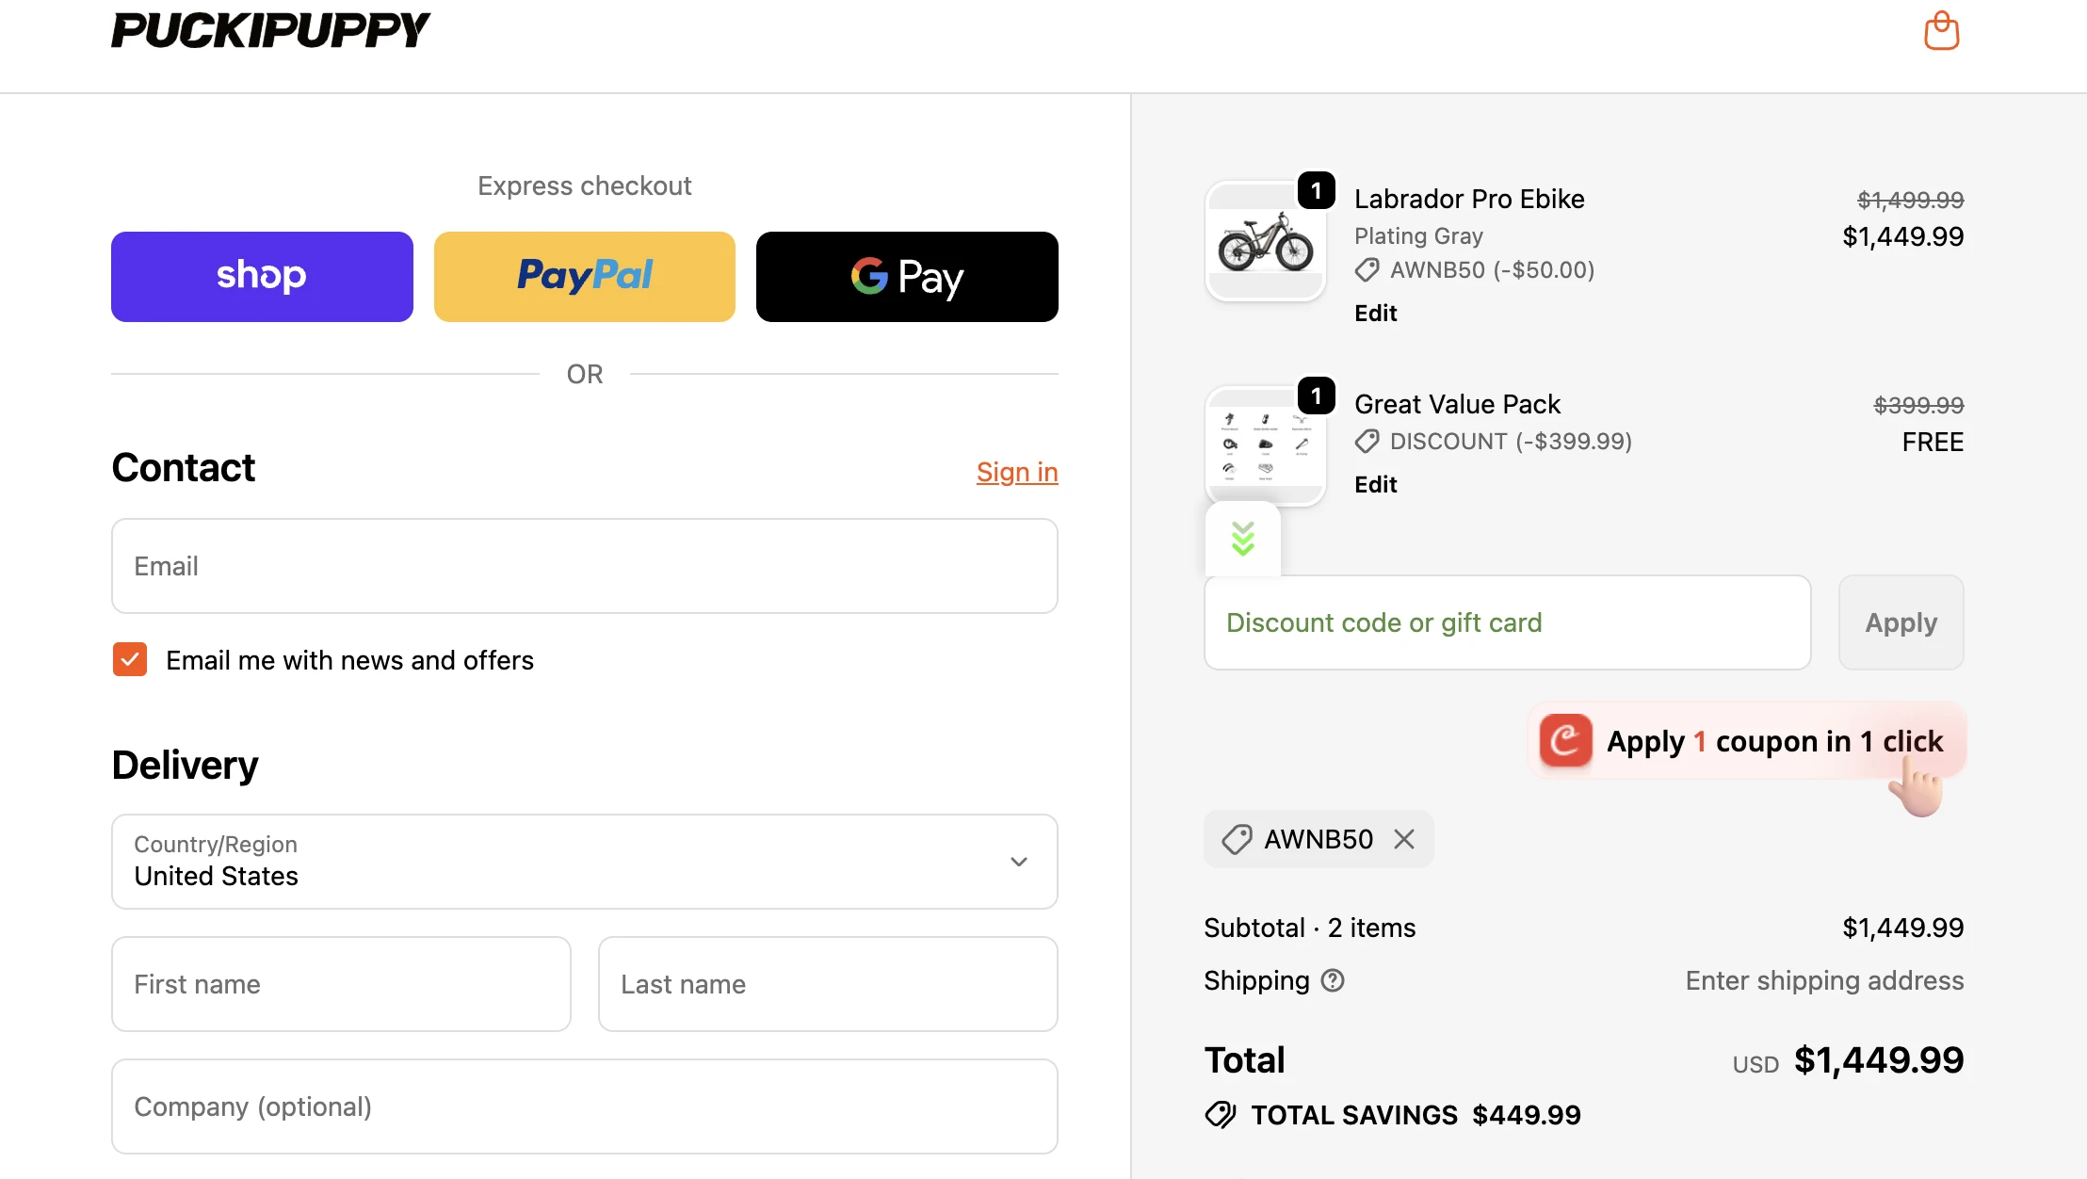Click Enter shipping address text
Image resolution: width=2087 pixels, height=1179 pixels.
coord(1824,980)
